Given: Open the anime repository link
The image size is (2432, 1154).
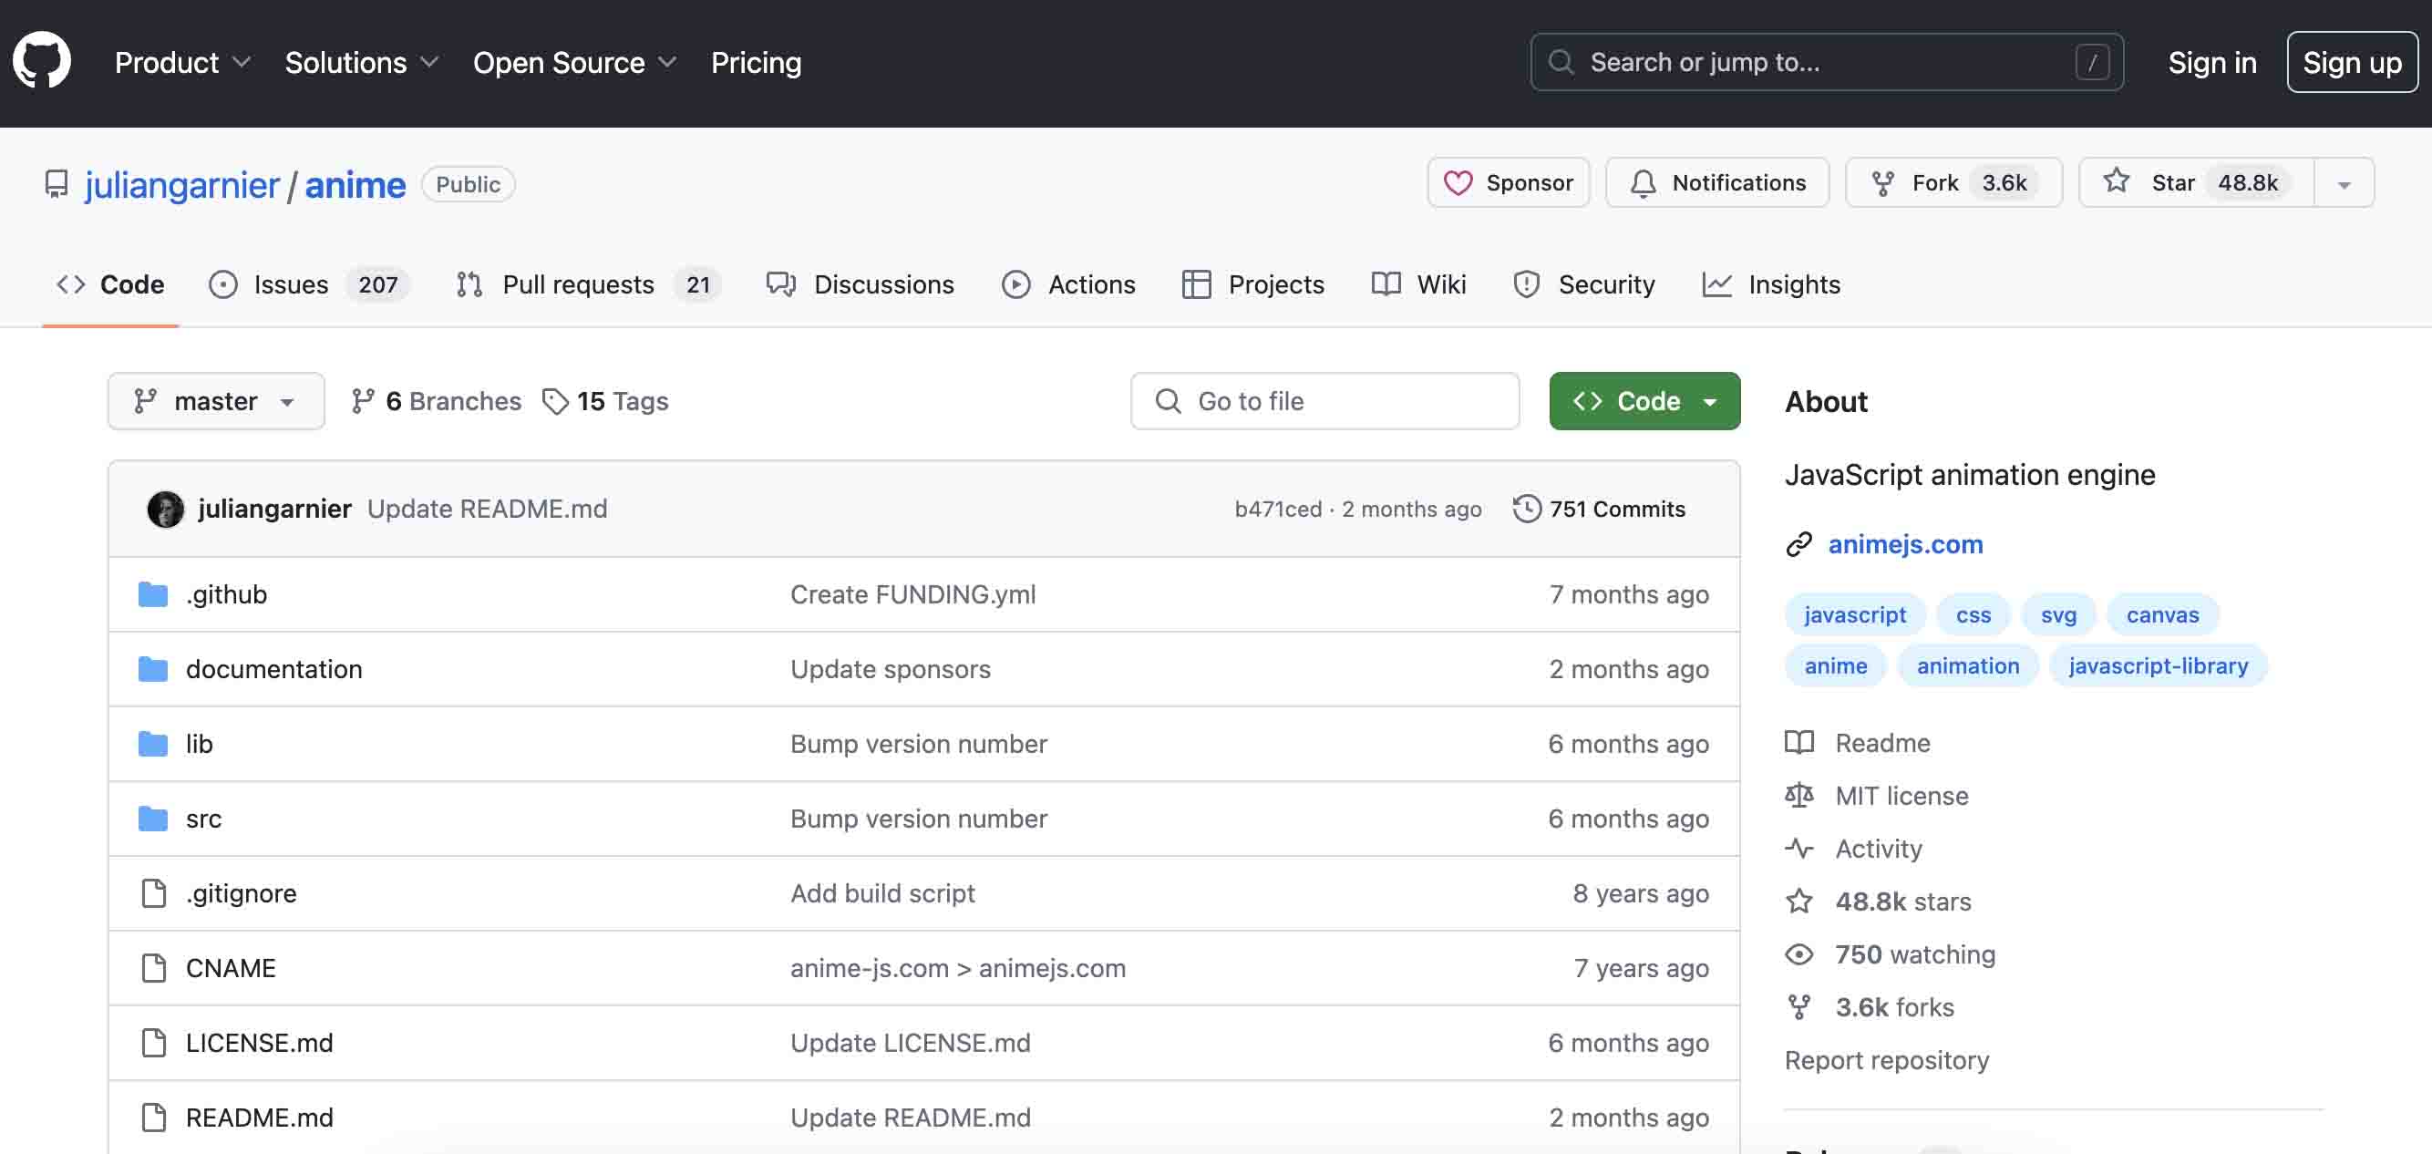Looking at the screenshot, I should pos(355,184).
